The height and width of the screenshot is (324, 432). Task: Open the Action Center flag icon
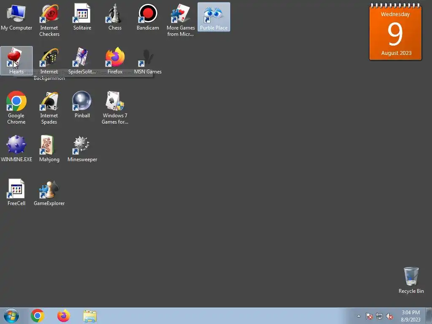(369, 316)
